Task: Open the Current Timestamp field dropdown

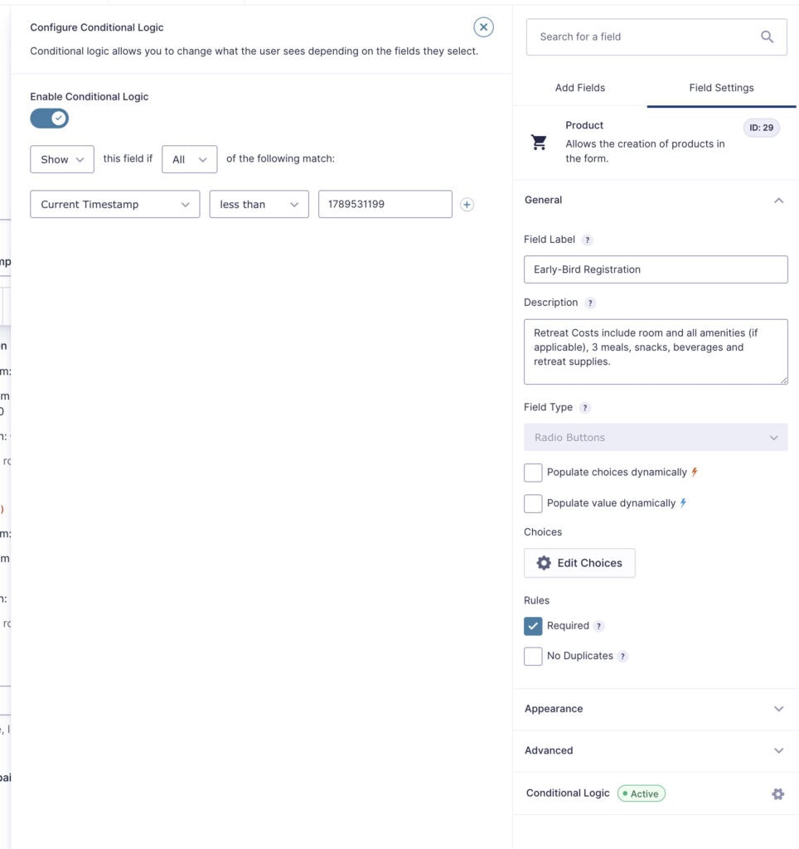Action: [x=114, y=204]
